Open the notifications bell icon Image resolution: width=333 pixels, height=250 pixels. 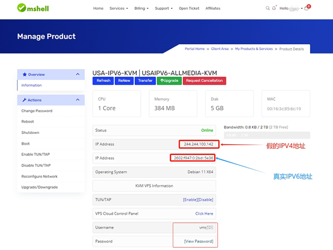click(x=274, y=8)
